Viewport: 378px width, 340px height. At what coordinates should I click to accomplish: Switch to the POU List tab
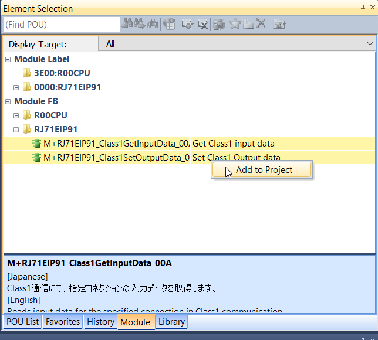coord(22,322)
